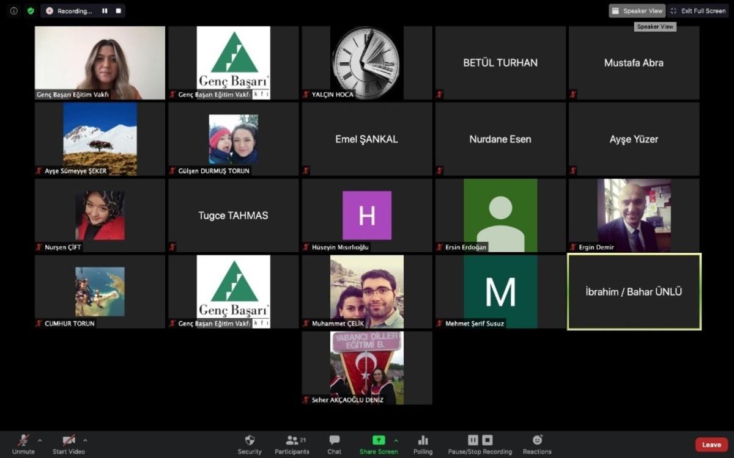Pause the recording in top indicator
The image size is (734, 458).
click(105, 11)
